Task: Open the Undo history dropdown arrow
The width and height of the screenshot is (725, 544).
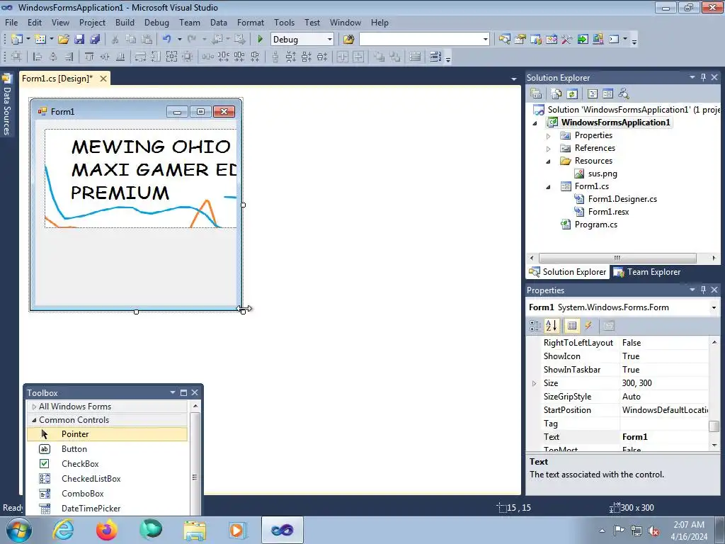Action: tap(179, 40)
